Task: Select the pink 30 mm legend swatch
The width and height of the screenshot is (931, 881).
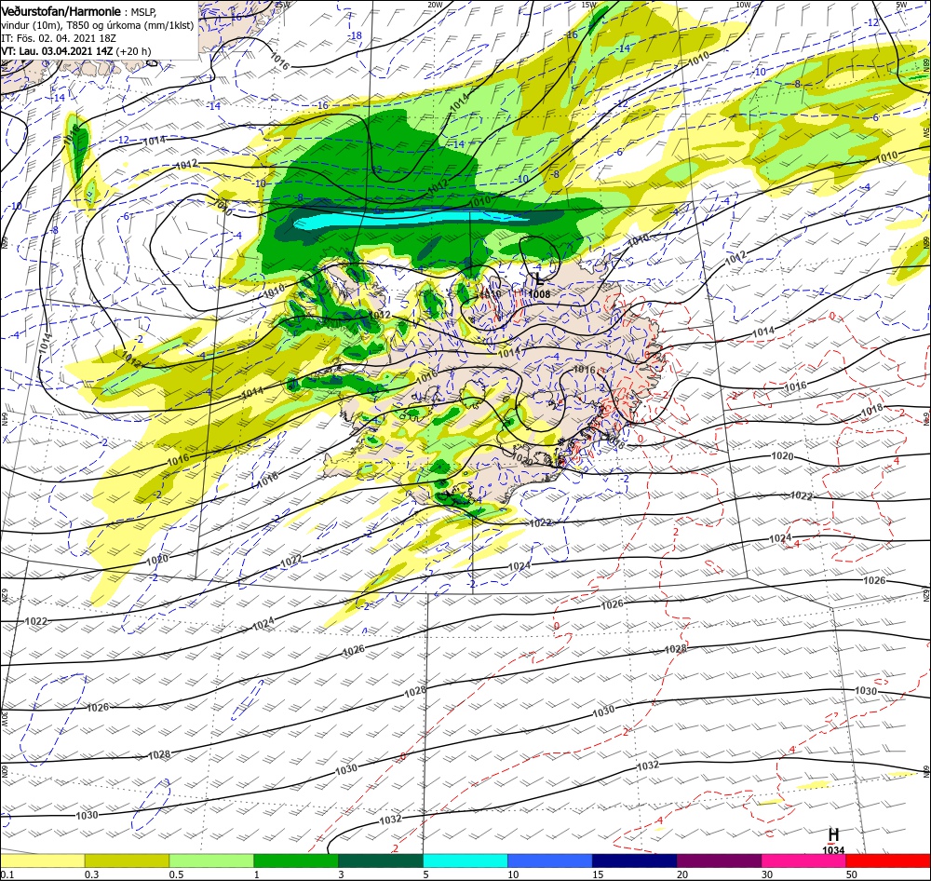Action: (804, 861)
